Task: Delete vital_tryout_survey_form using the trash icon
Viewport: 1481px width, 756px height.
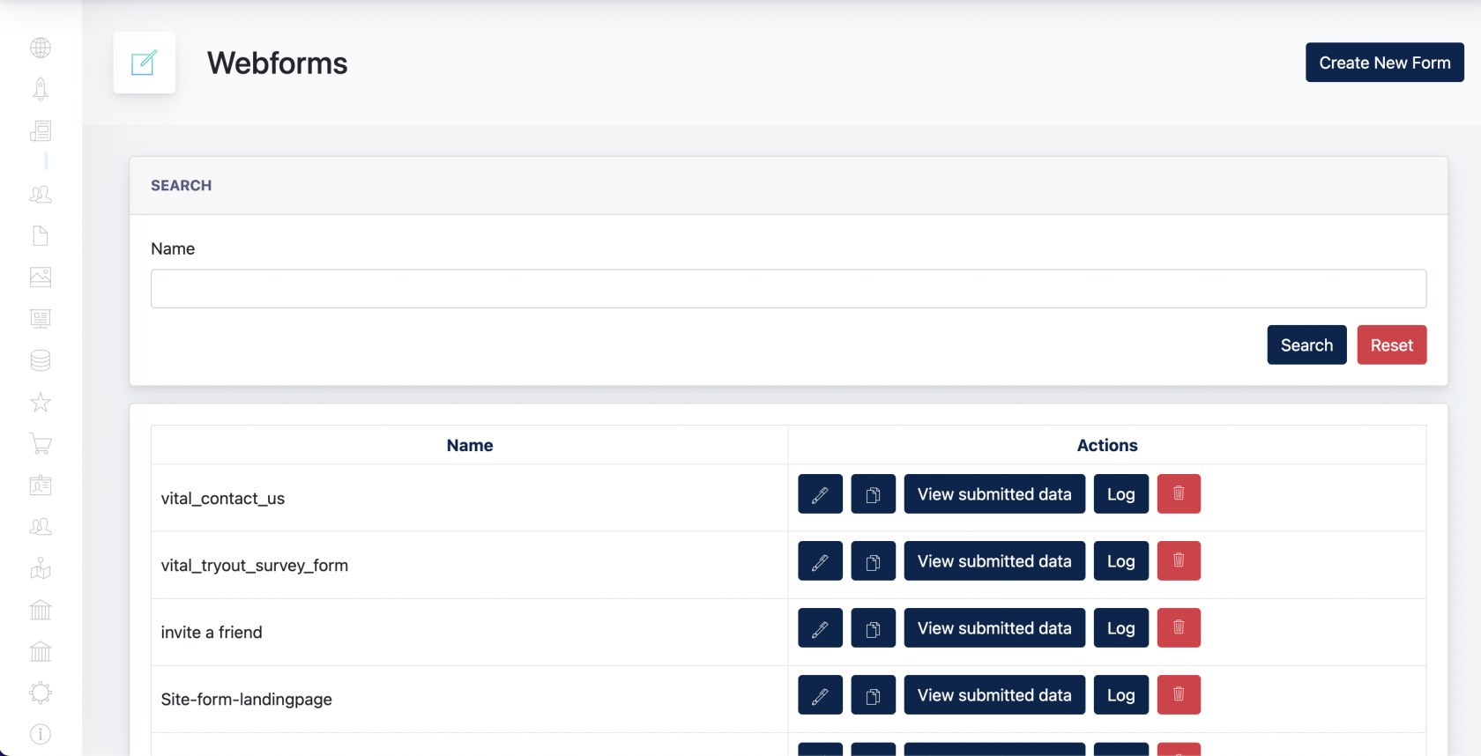Action: (1179, 561)
